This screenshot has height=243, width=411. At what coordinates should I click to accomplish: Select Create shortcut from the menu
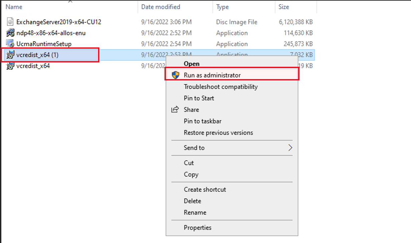pos(204,189)
